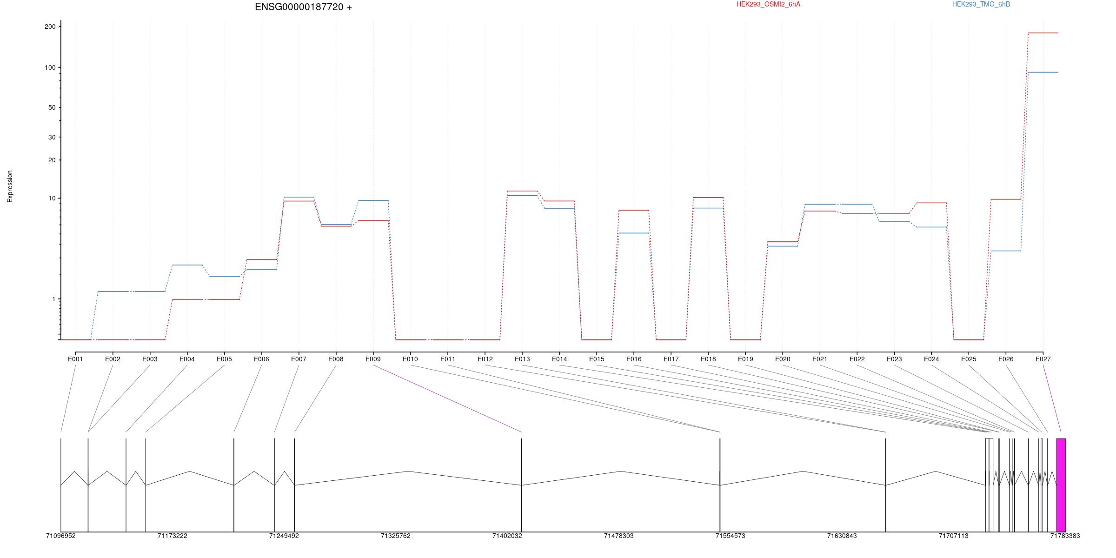
Task: Click exon label E004
Action: [187, 359]
